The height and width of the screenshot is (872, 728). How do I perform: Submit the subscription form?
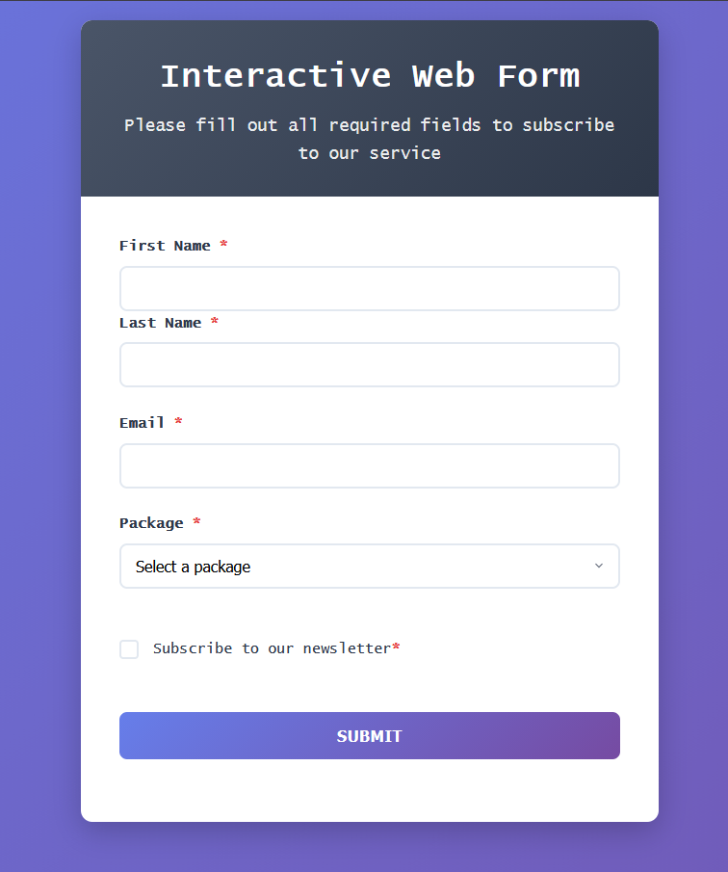coord(369,735)
